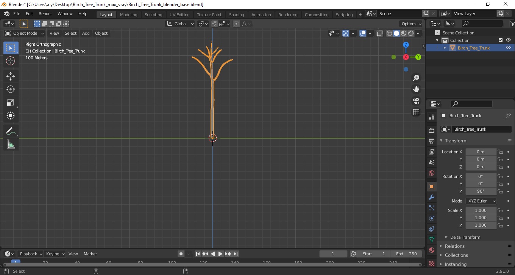515x275 pixels.
Task: Open the View Layer properties tab
Action: (x=431, y=151)
